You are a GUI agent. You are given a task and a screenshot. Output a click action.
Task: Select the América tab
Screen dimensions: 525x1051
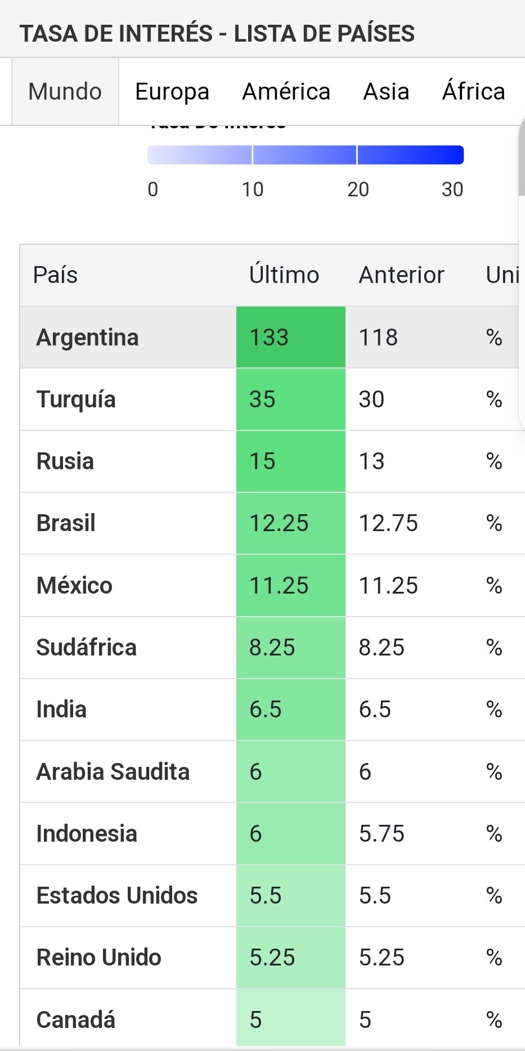286,91
